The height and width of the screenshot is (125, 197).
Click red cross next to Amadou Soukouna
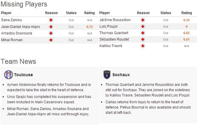(51, 33)
